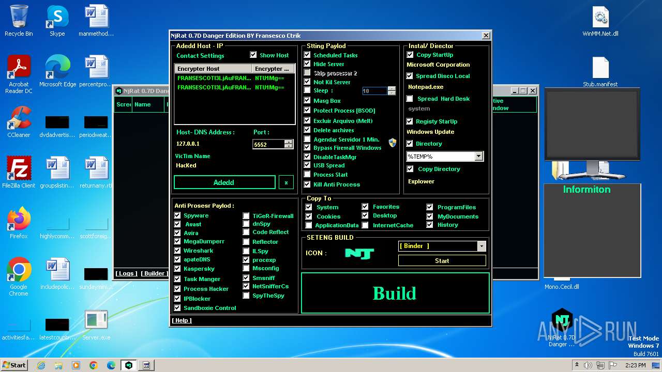Open File Explorer from taskbar
Image resolution: width=662 pixels, height=372 pixels.
(x=58, y=365)
